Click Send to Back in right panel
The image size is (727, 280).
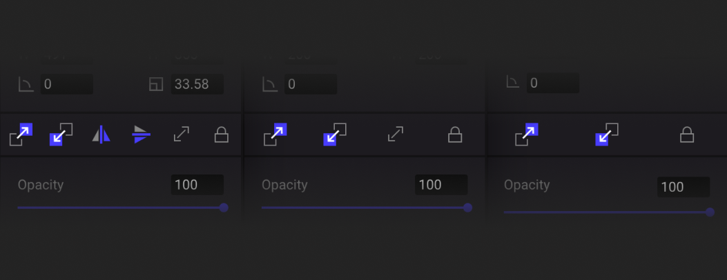pos(607,134)
